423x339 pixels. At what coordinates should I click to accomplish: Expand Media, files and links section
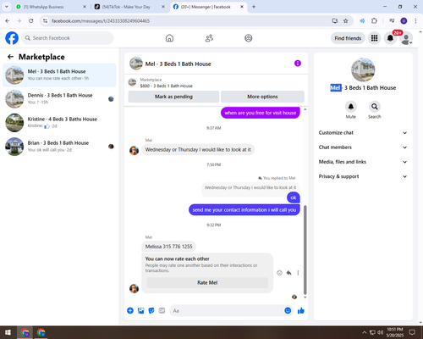[363, 162]
